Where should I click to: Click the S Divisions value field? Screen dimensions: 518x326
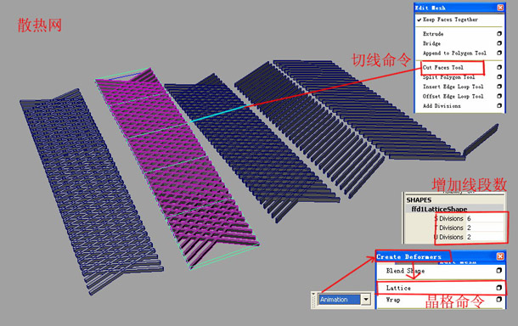[485, 218]
